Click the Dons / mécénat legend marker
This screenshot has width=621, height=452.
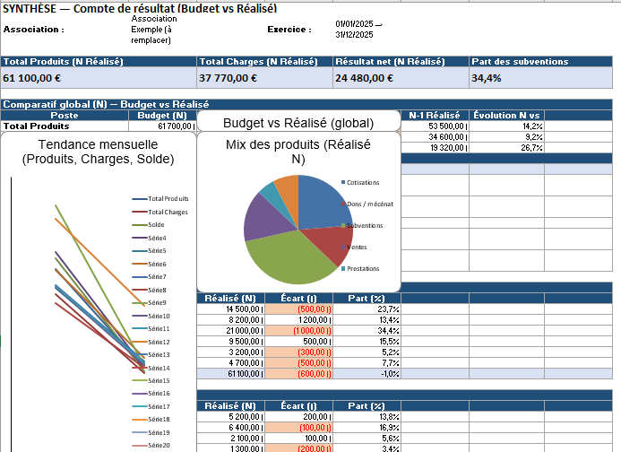(x=344, y=204)
